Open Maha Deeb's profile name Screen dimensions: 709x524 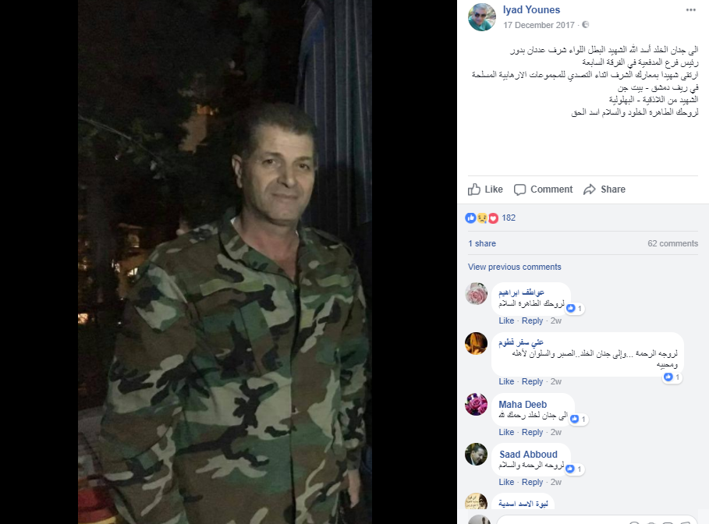coord(523,405)
